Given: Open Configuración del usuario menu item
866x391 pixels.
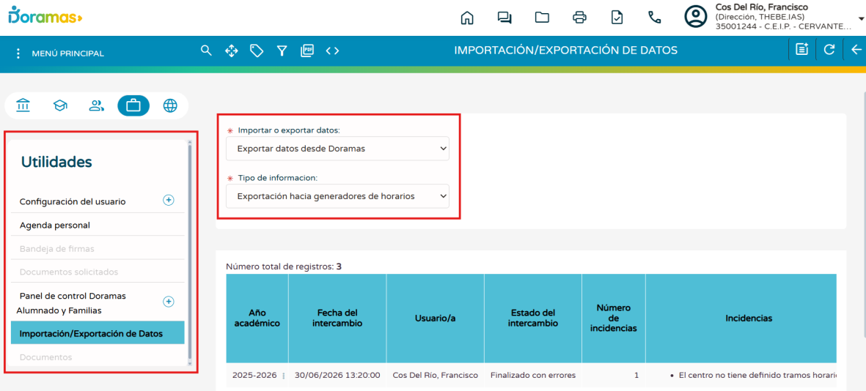Looking at the screenshot, I should 73,201.
